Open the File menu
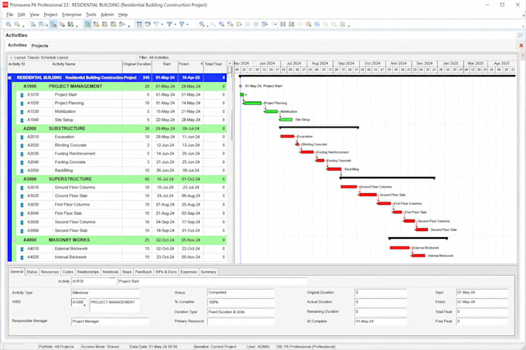Image resolution: width=526 pixels, height=350 pixels. (x=10, y=15)
